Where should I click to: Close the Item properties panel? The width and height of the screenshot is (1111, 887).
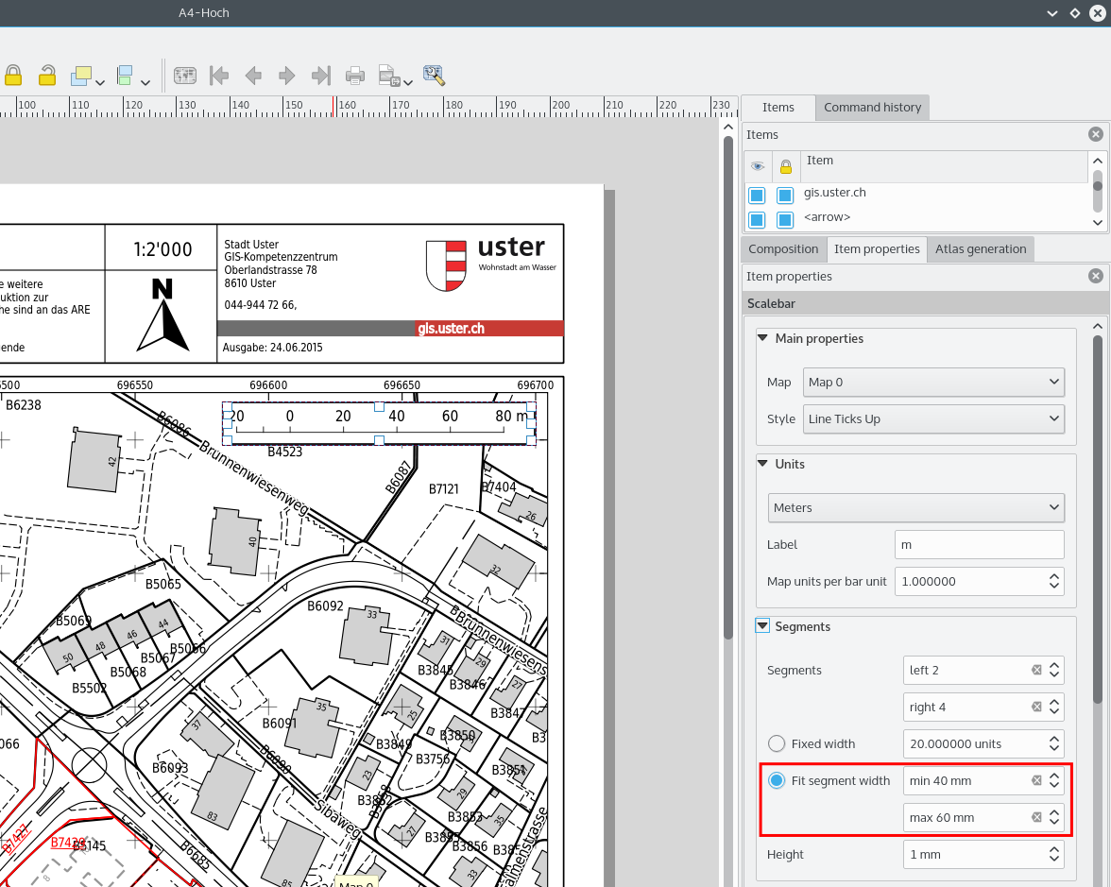coord(1095,277)
